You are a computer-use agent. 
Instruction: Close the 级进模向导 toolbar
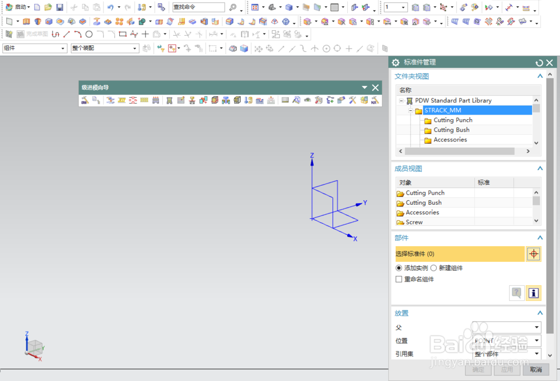click(x=375, y=87)
